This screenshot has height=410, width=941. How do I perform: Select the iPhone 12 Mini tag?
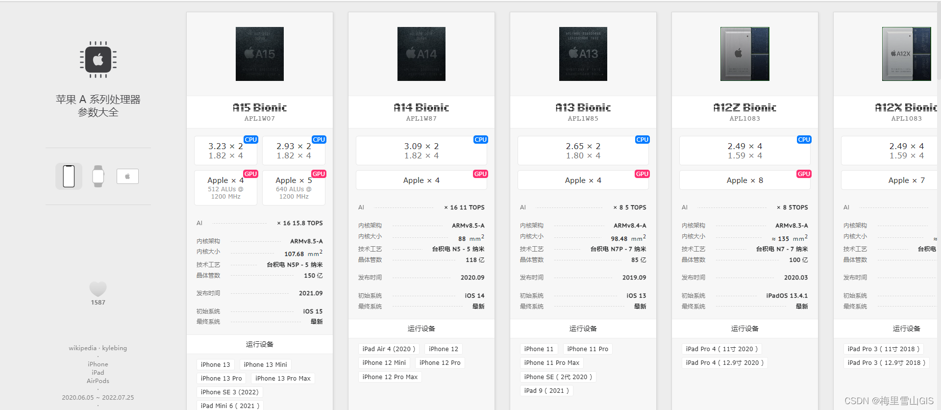point(384,363)
